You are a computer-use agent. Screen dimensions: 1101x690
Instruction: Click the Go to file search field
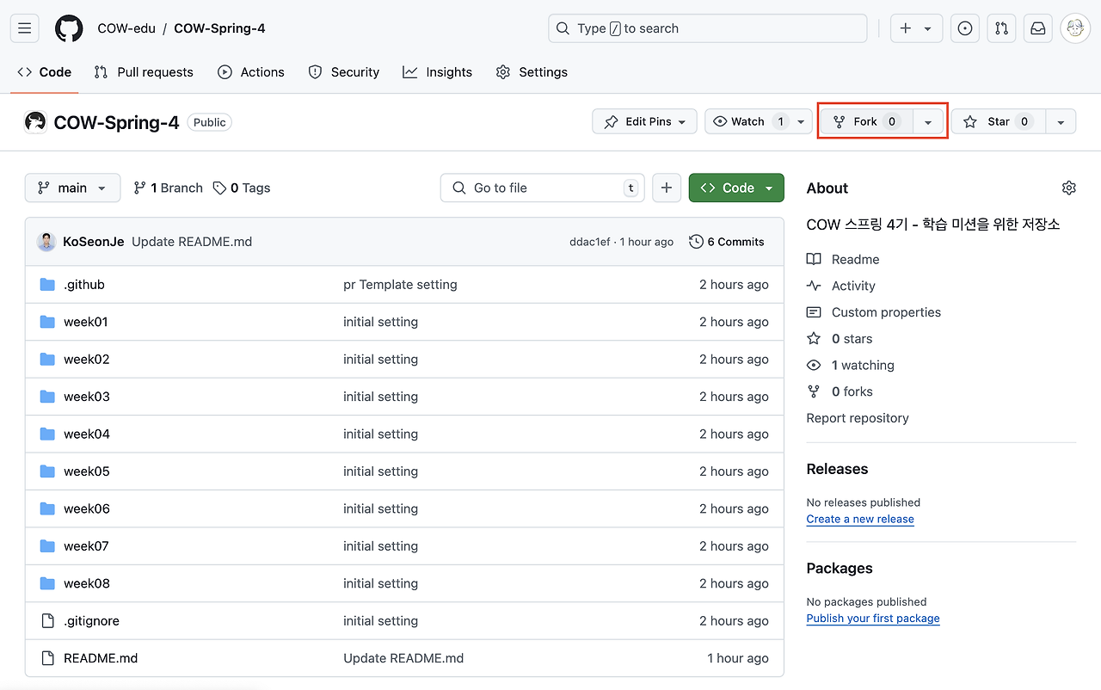click(x=543, y=188)
